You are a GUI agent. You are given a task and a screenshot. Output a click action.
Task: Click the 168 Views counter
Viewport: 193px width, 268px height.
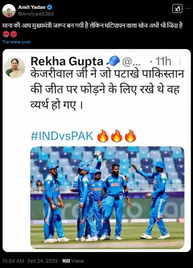pyautogui.click(x=73, y=261)
